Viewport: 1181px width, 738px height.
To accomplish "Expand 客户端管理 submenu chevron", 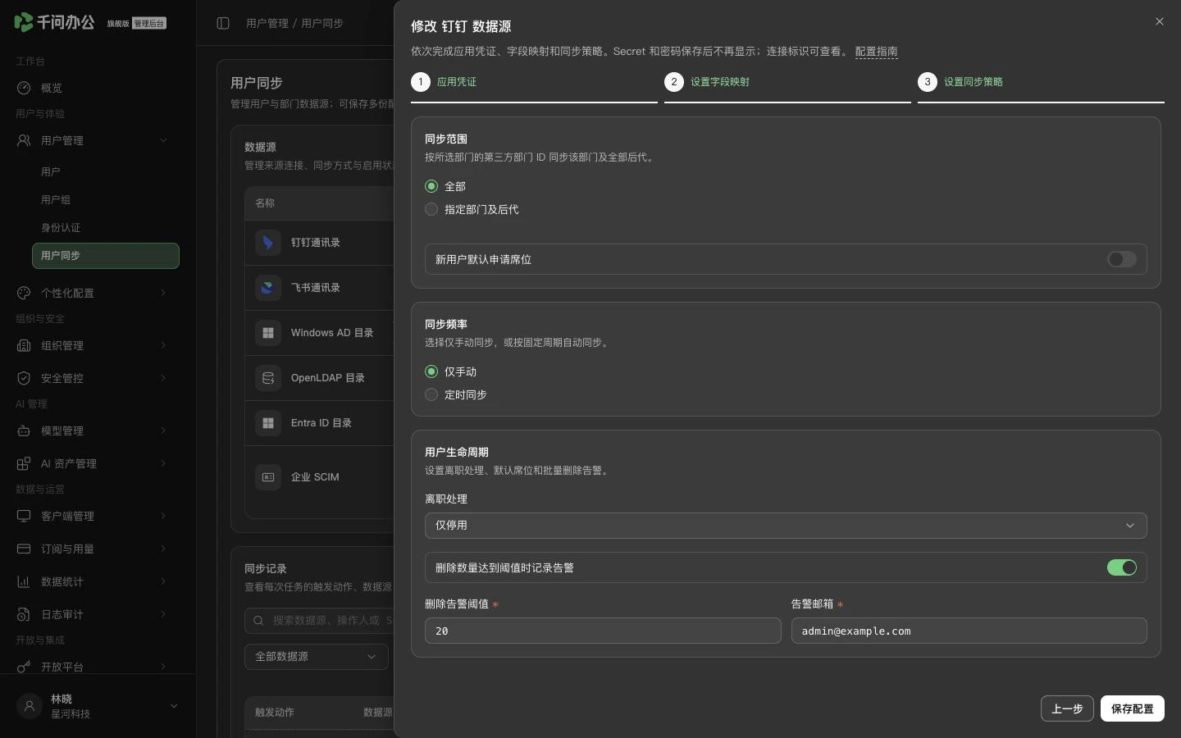I will (163, 516).
